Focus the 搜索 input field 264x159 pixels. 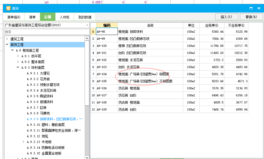point(47,32)
